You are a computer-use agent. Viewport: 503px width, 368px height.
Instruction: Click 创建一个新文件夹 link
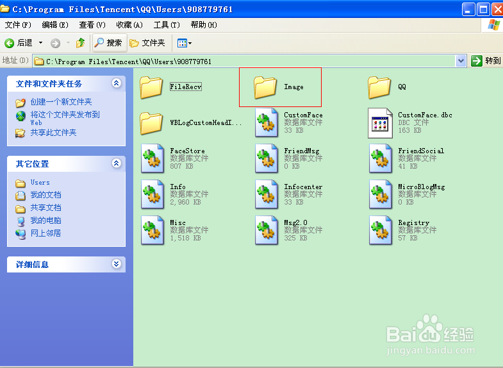coord(61,102)
